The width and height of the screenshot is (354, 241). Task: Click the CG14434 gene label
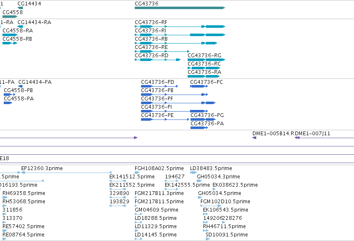click(x=30, y=4)
